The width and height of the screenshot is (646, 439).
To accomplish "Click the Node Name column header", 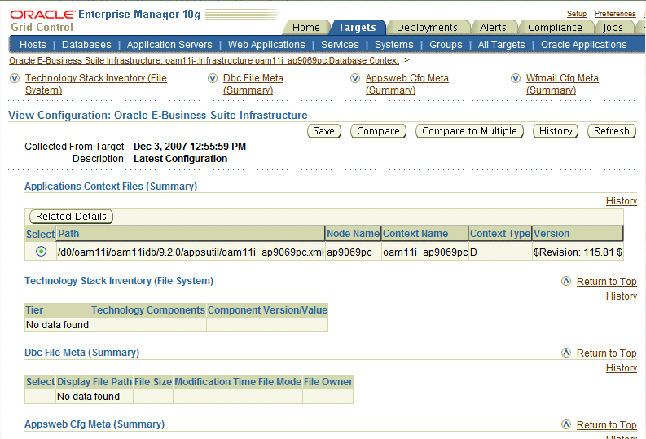I will pyautogui.click(x=353, y=234).
